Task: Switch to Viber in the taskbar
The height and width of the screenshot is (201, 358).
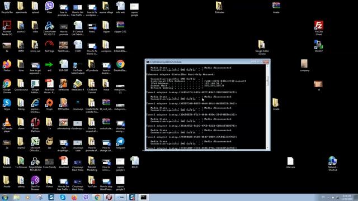Action: point(86,197)
